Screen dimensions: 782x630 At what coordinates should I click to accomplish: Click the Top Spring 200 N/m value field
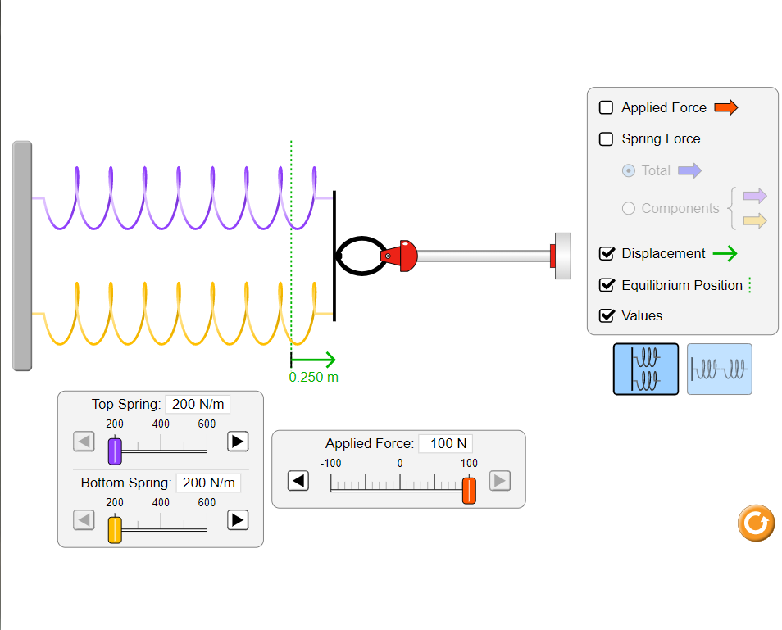[198, 404]
